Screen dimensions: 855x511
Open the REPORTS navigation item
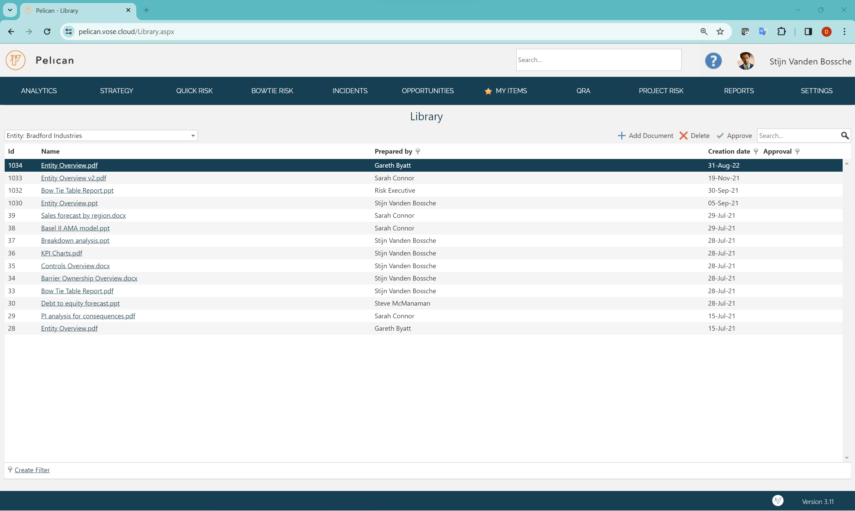pos(739,91)
